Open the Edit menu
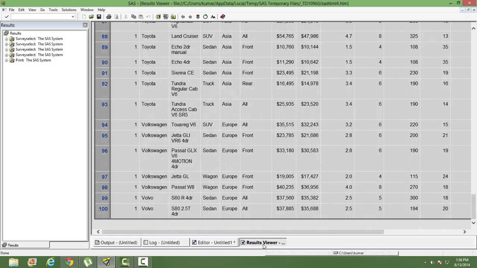The height and width of the screenshot is (268, 477). coord(22,10)
